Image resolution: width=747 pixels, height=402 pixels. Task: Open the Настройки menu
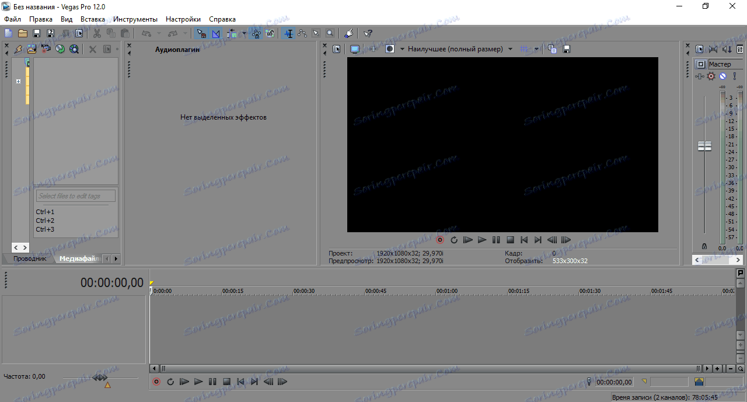point(183,19)
